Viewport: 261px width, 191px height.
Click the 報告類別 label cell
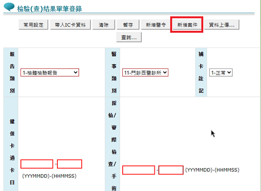[x=10, y=72]
